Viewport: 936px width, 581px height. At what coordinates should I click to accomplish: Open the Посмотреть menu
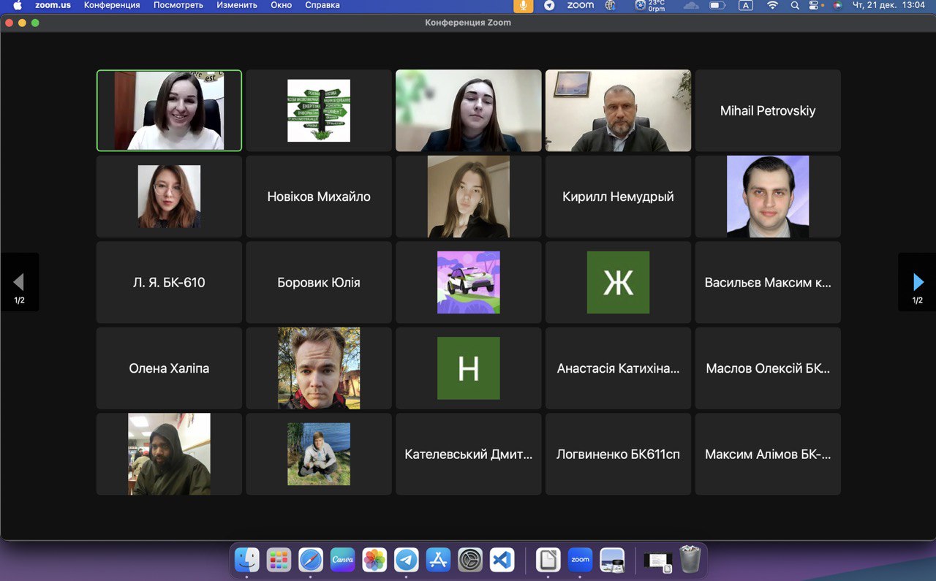(178, 5)
